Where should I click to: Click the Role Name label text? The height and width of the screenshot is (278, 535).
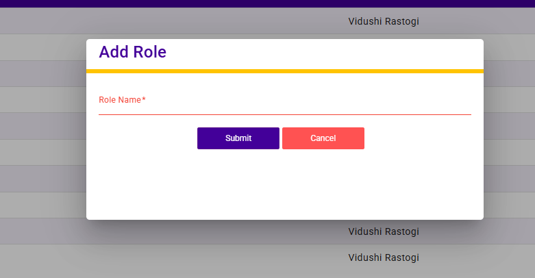click(119, 100)
